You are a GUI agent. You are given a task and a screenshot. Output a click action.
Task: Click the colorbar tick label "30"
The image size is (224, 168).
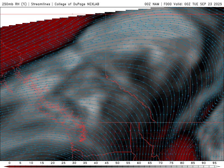(74, 163)
